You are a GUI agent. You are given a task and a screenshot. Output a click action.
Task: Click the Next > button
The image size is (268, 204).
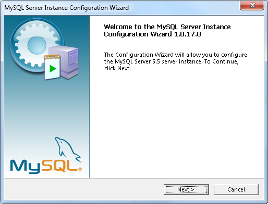tap(186, 189)
